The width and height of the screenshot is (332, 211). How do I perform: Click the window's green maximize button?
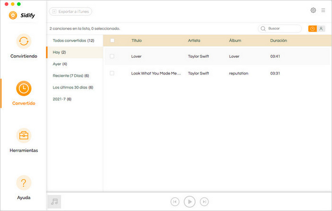[19, 4]
